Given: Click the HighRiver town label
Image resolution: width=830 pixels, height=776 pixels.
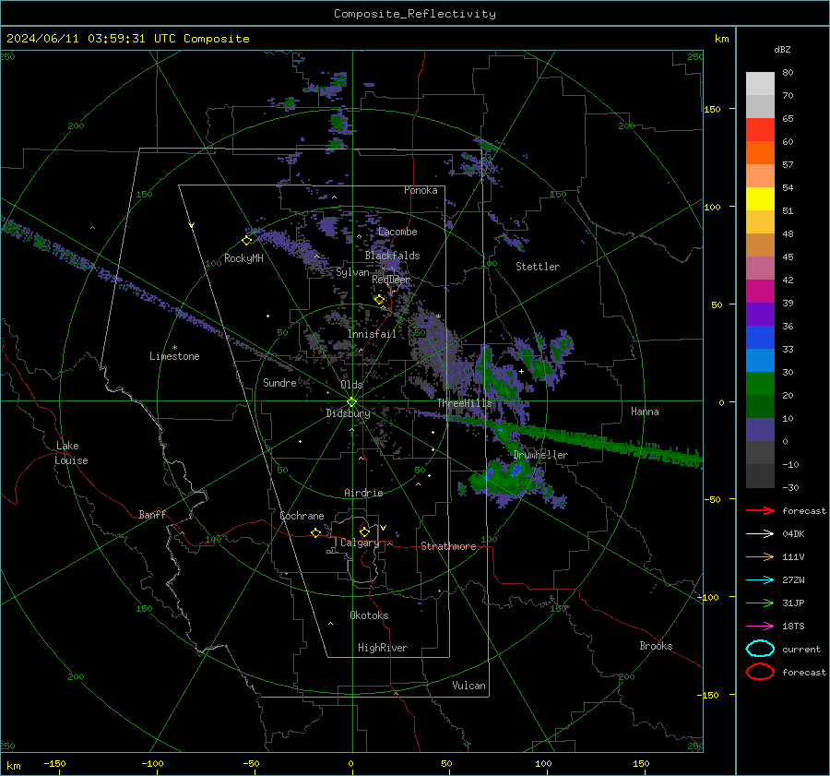Looking at the screenshot, I should coord(383,648).
